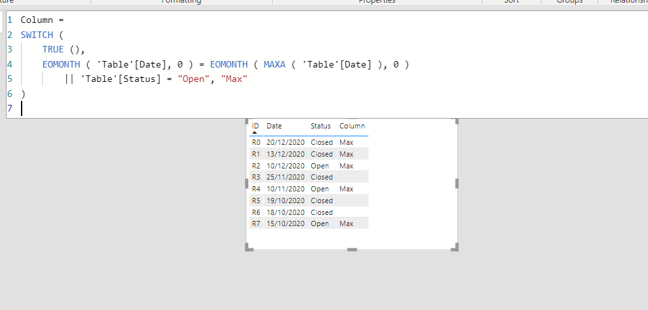Click the Open status in row R4

click(320, 189)
